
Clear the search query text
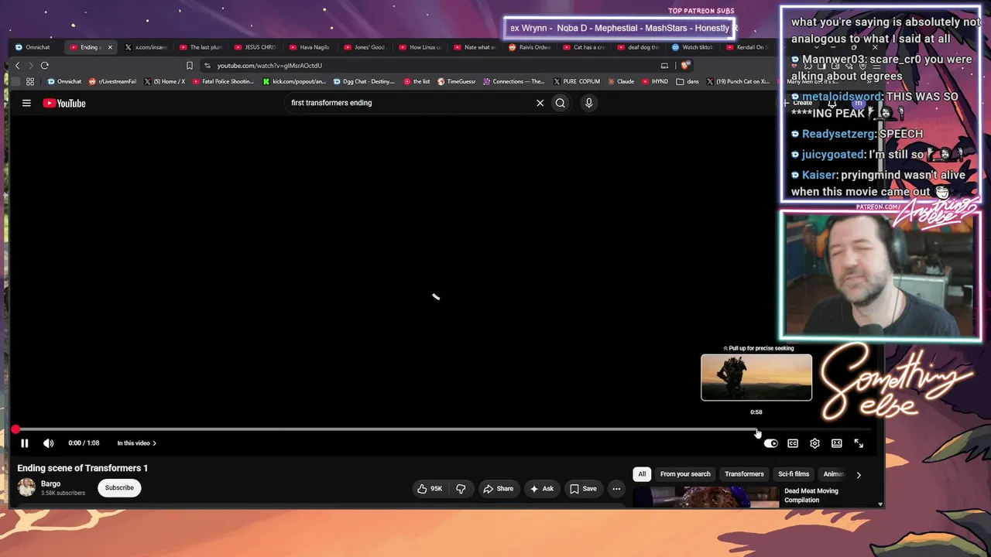tap(540, 103)
